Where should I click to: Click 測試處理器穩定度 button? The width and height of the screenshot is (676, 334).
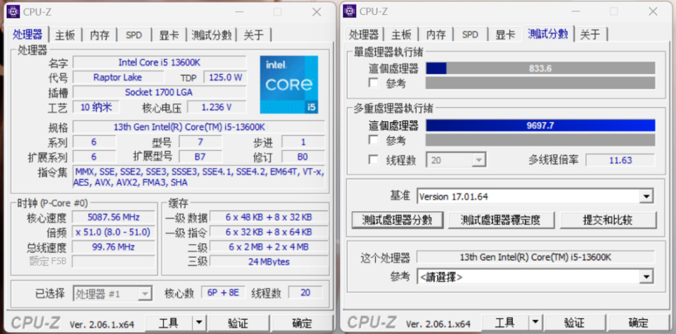click(x=501, y=220)
